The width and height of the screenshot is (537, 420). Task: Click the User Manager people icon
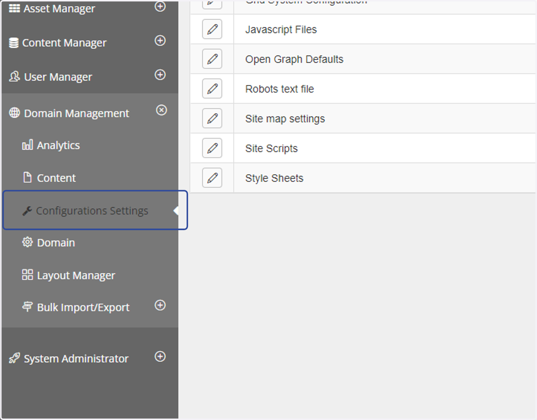tap(14, 77)
